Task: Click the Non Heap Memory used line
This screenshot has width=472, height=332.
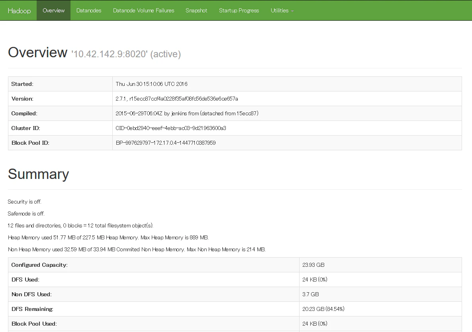Action: coord(137,249)
